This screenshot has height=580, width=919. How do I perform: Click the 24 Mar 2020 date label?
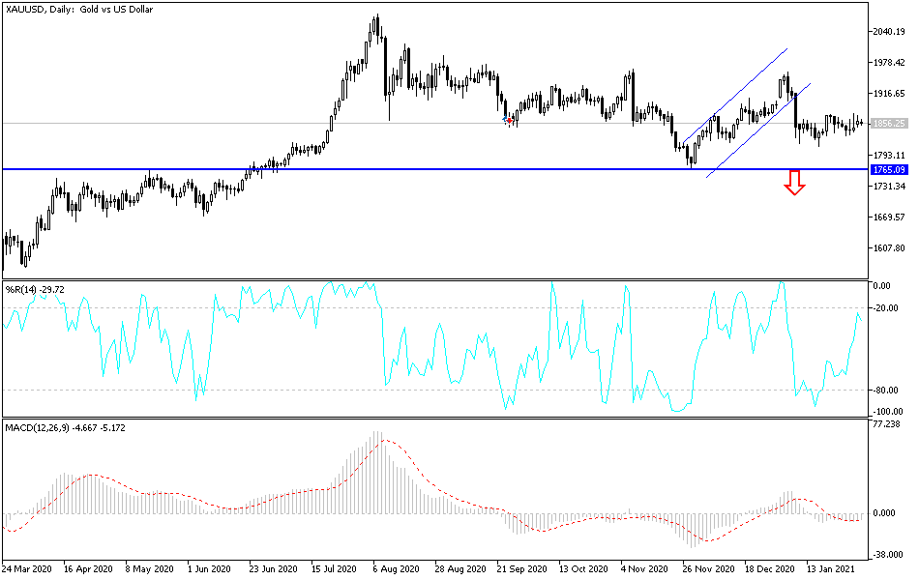[26, 569]
